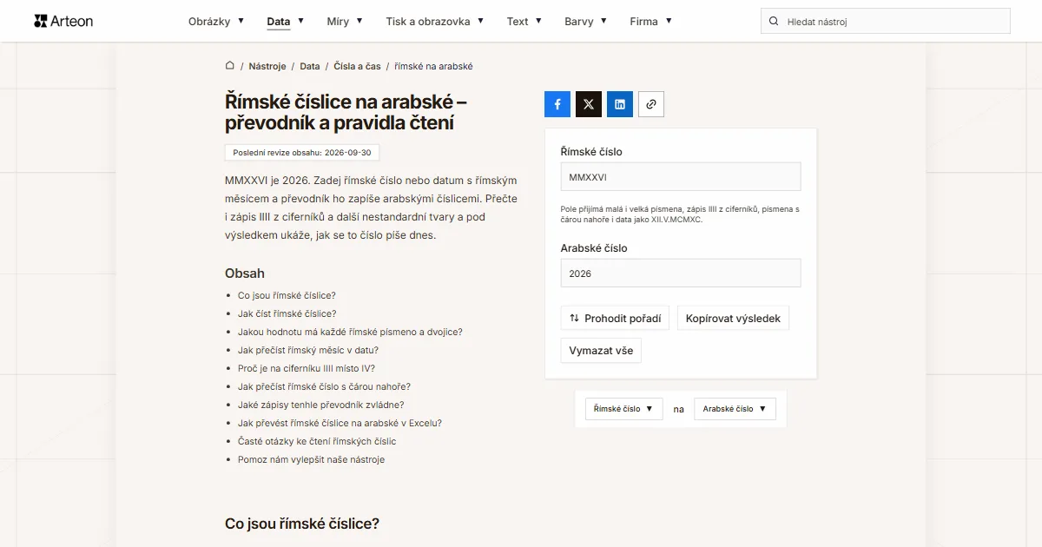Image resolution: width=1042 pixels, height=547 pixels.
Task: Open the Míry menu
Action: pyautogui.click(x=345, y=21)
